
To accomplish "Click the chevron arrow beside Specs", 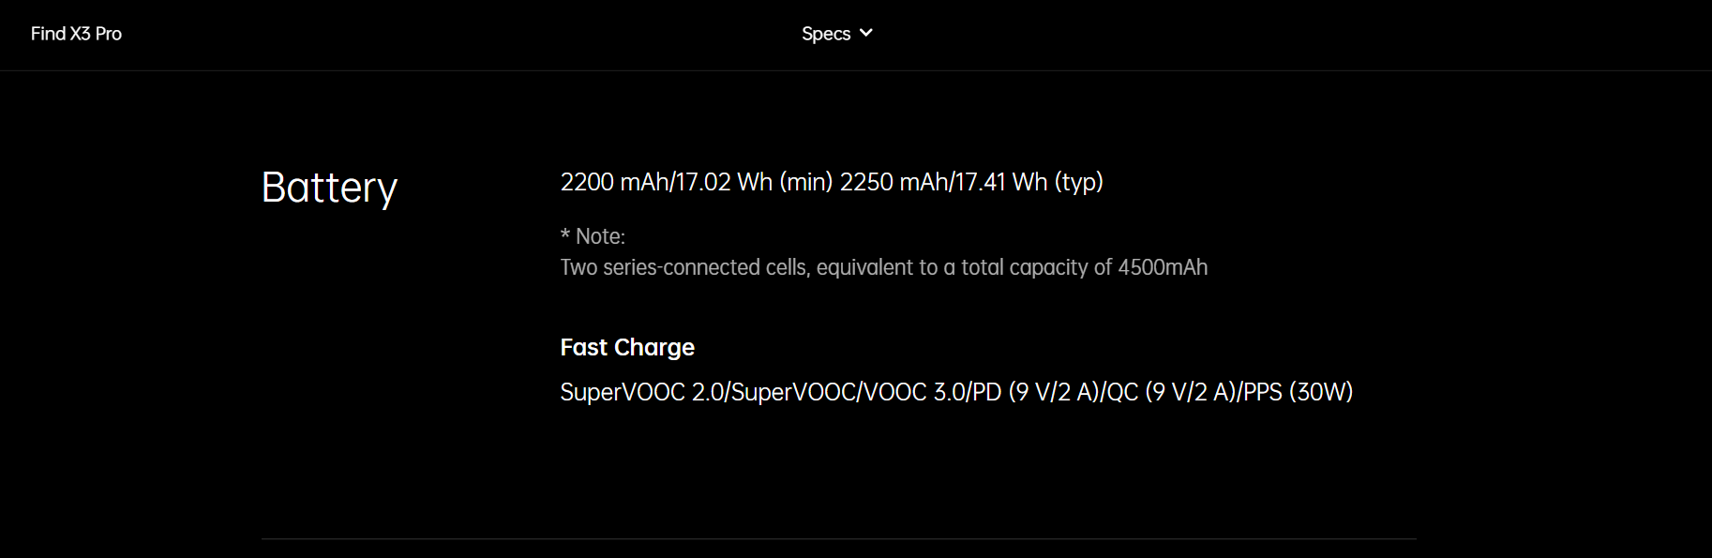I will coord(866,33).
